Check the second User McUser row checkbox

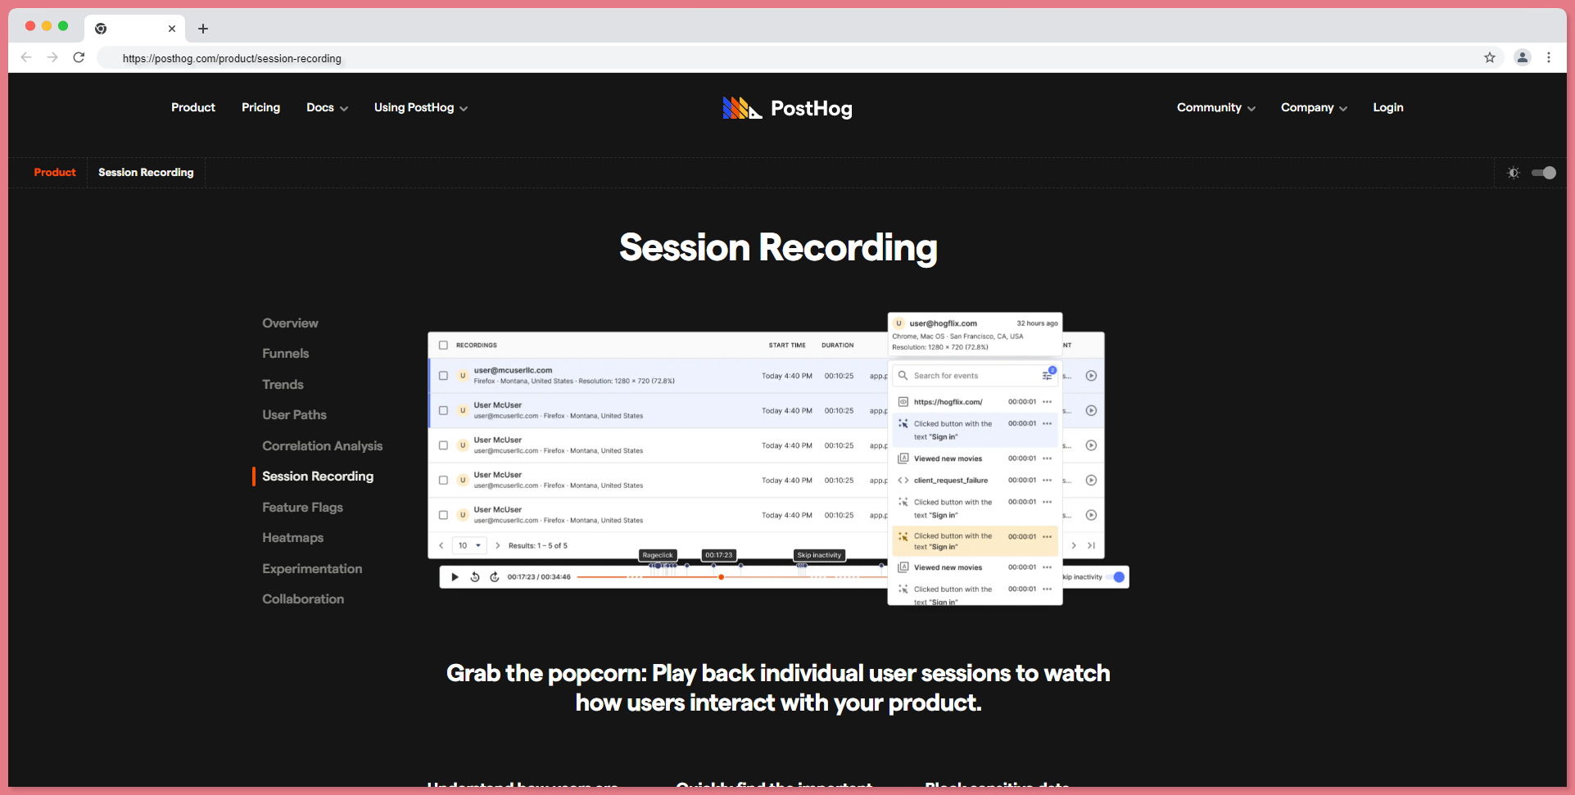(x=443, y=410)
